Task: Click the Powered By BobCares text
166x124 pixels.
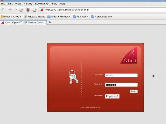Action: click(90, 107)
